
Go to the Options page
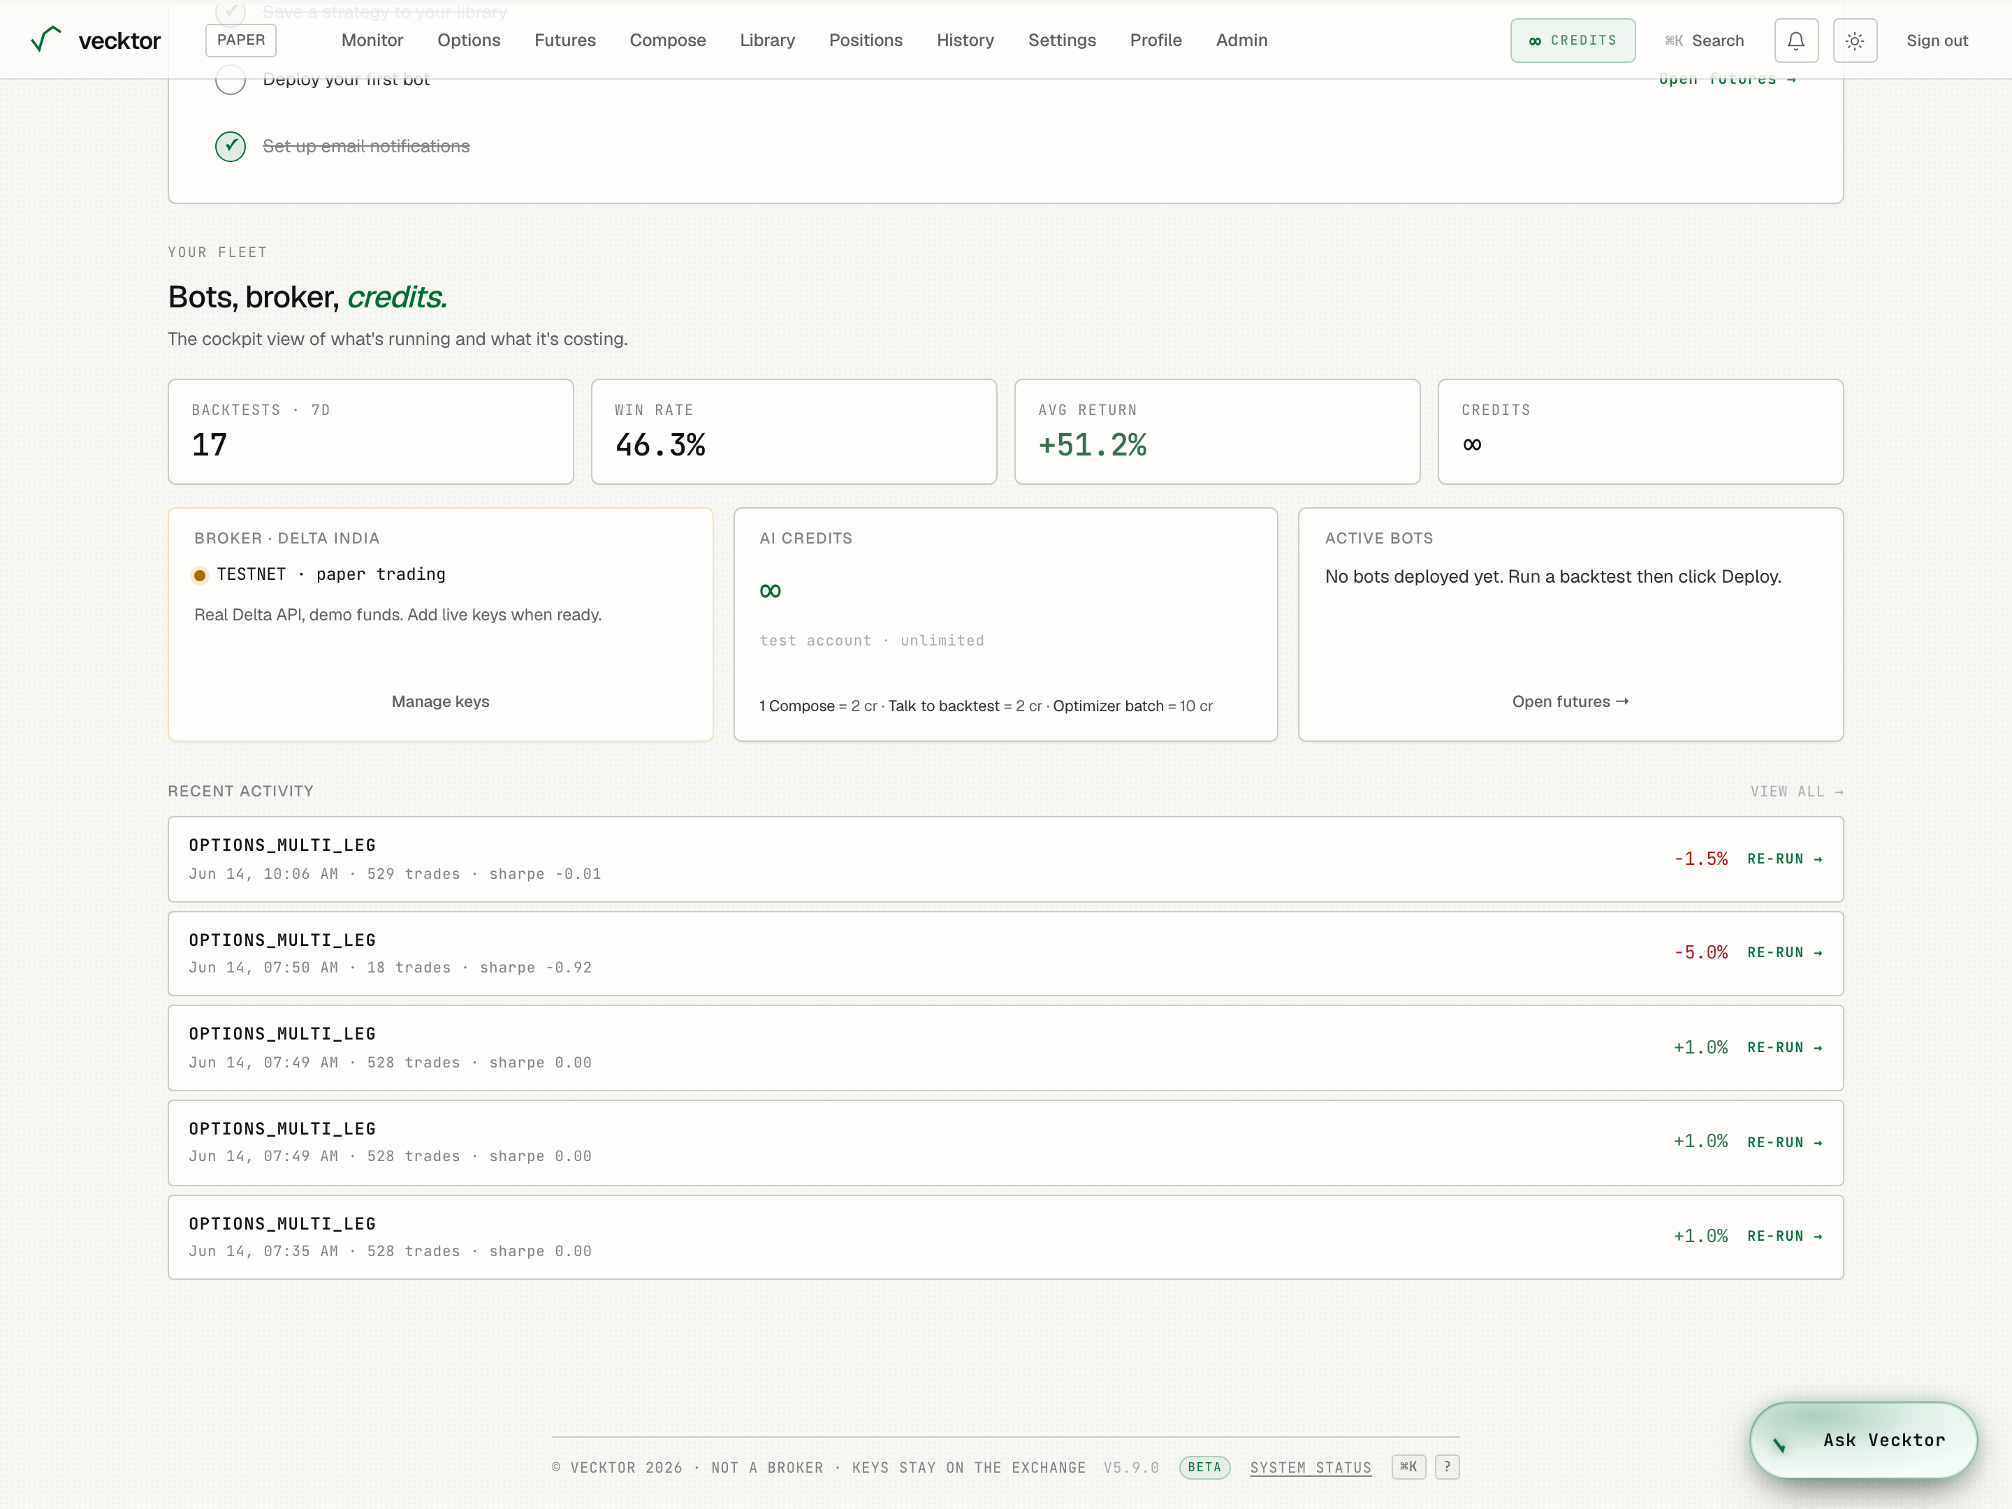click(469, 40)
